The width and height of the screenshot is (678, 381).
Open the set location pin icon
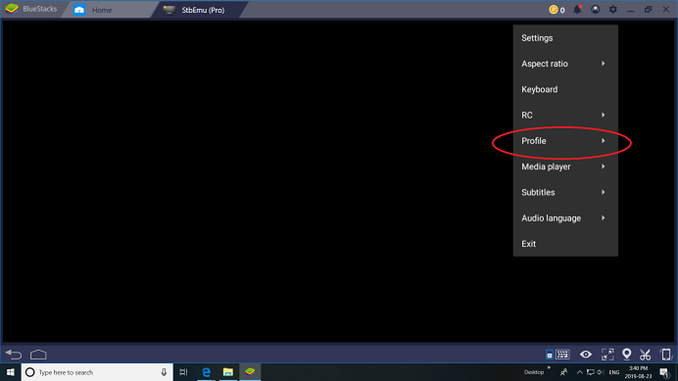coord(627,354)
